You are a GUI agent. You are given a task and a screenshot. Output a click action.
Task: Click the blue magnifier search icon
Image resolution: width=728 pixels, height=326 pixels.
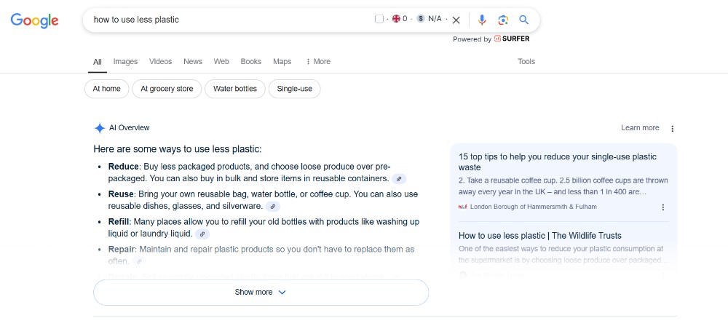tap(524, 20)
